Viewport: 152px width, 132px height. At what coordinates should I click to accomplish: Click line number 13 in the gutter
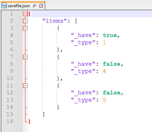(x=10, y=100)
